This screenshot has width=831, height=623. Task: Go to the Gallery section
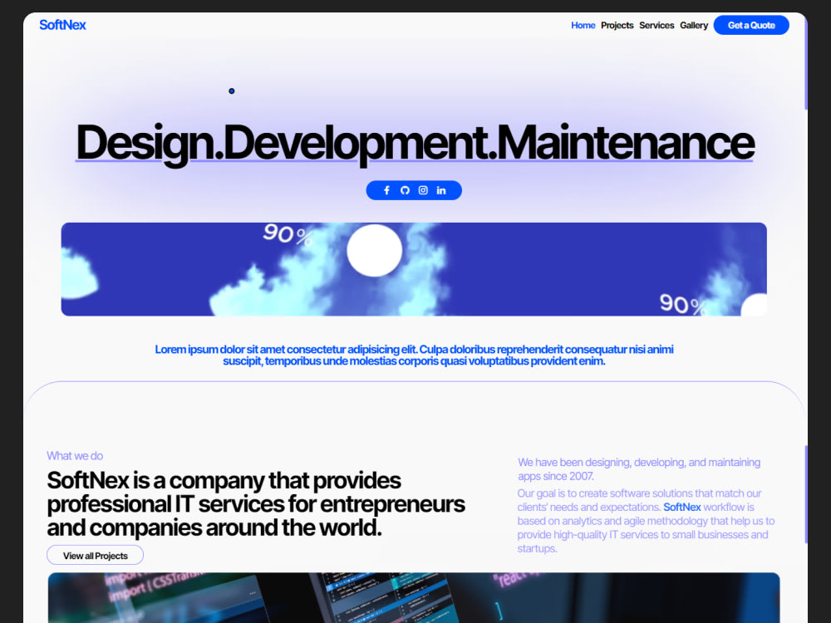[694, 25]
